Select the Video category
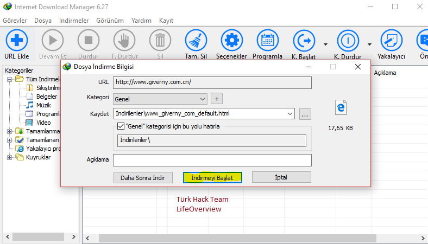 tap(43, 123)
